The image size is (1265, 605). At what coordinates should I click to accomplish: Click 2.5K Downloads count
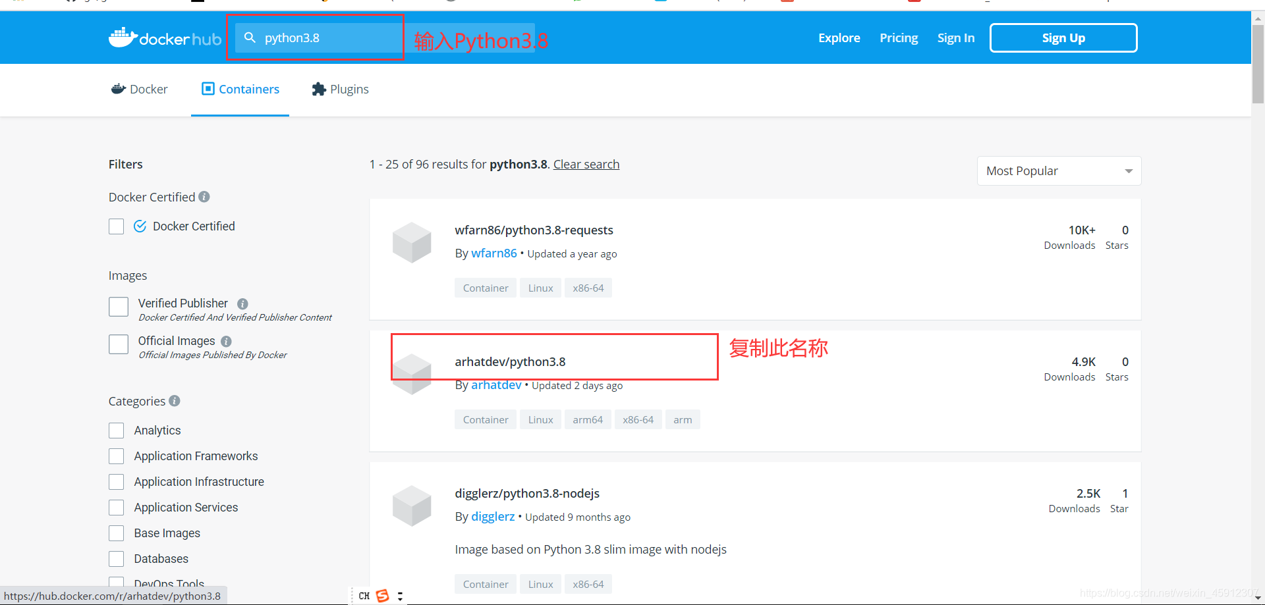tap(1075, 500)
